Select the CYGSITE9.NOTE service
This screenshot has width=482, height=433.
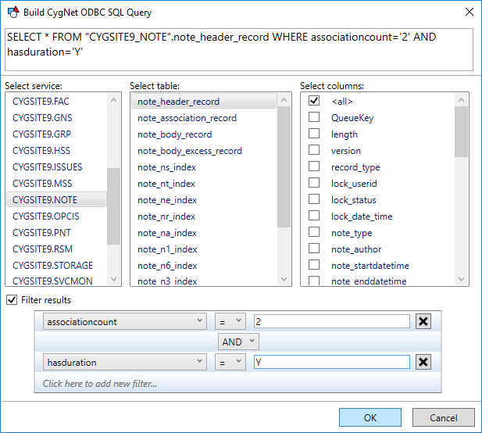(x=56, y=199)
